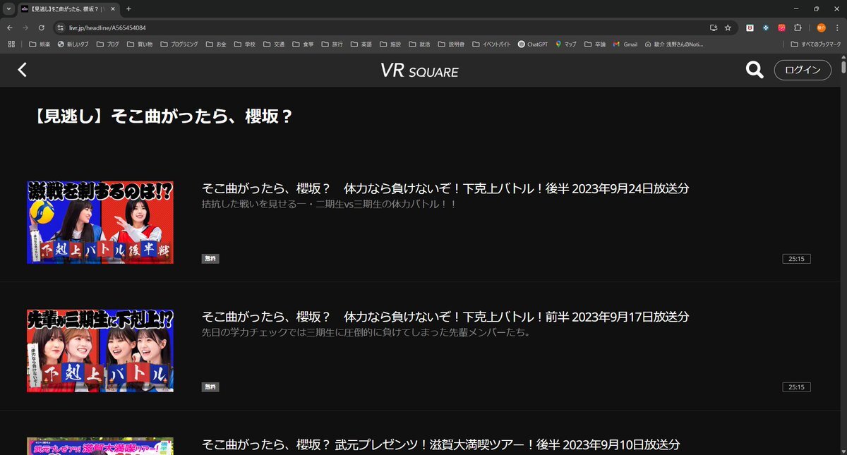This screenshot has width=847, height=455.
Task: Click the 25:15 duration on 9月17日 episode
Action: coord(796,387)
